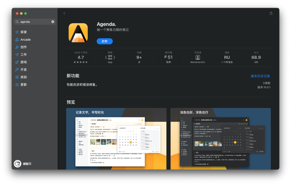Click the 4.7 rating value
Image resolution: width=291 pixels, height=185 pixels.
click(81, 57)
